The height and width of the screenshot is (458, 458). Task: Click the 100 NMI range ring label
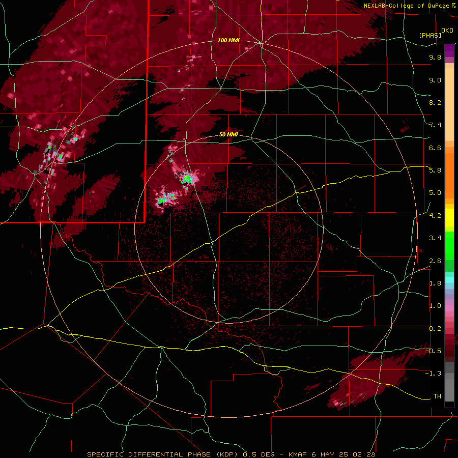(228, 40)
